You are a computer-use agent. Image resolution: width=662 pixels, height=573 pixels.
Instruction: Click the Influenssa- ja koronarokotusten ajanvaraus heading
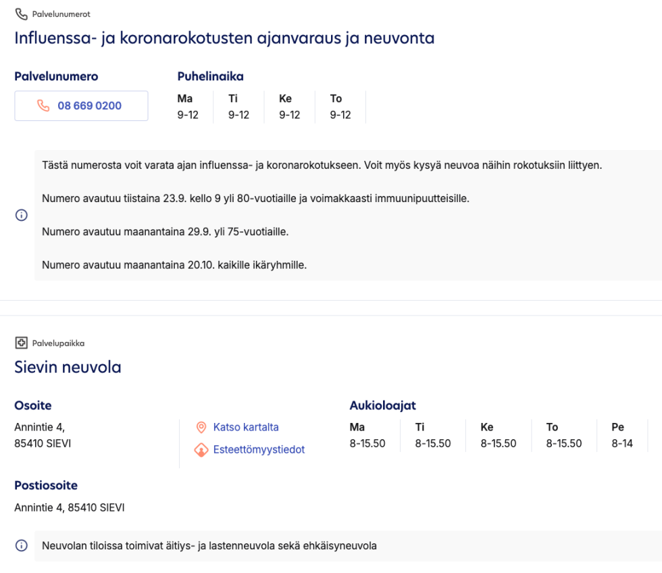coord(224,39)
